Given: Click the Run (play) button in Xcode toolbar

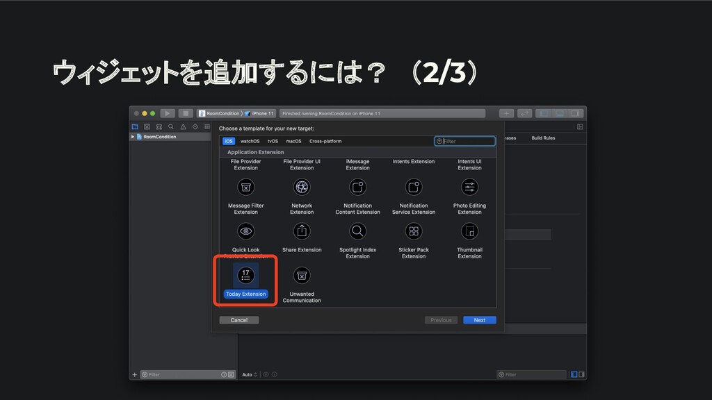Looking at the screenshot, I should [167, 113].
